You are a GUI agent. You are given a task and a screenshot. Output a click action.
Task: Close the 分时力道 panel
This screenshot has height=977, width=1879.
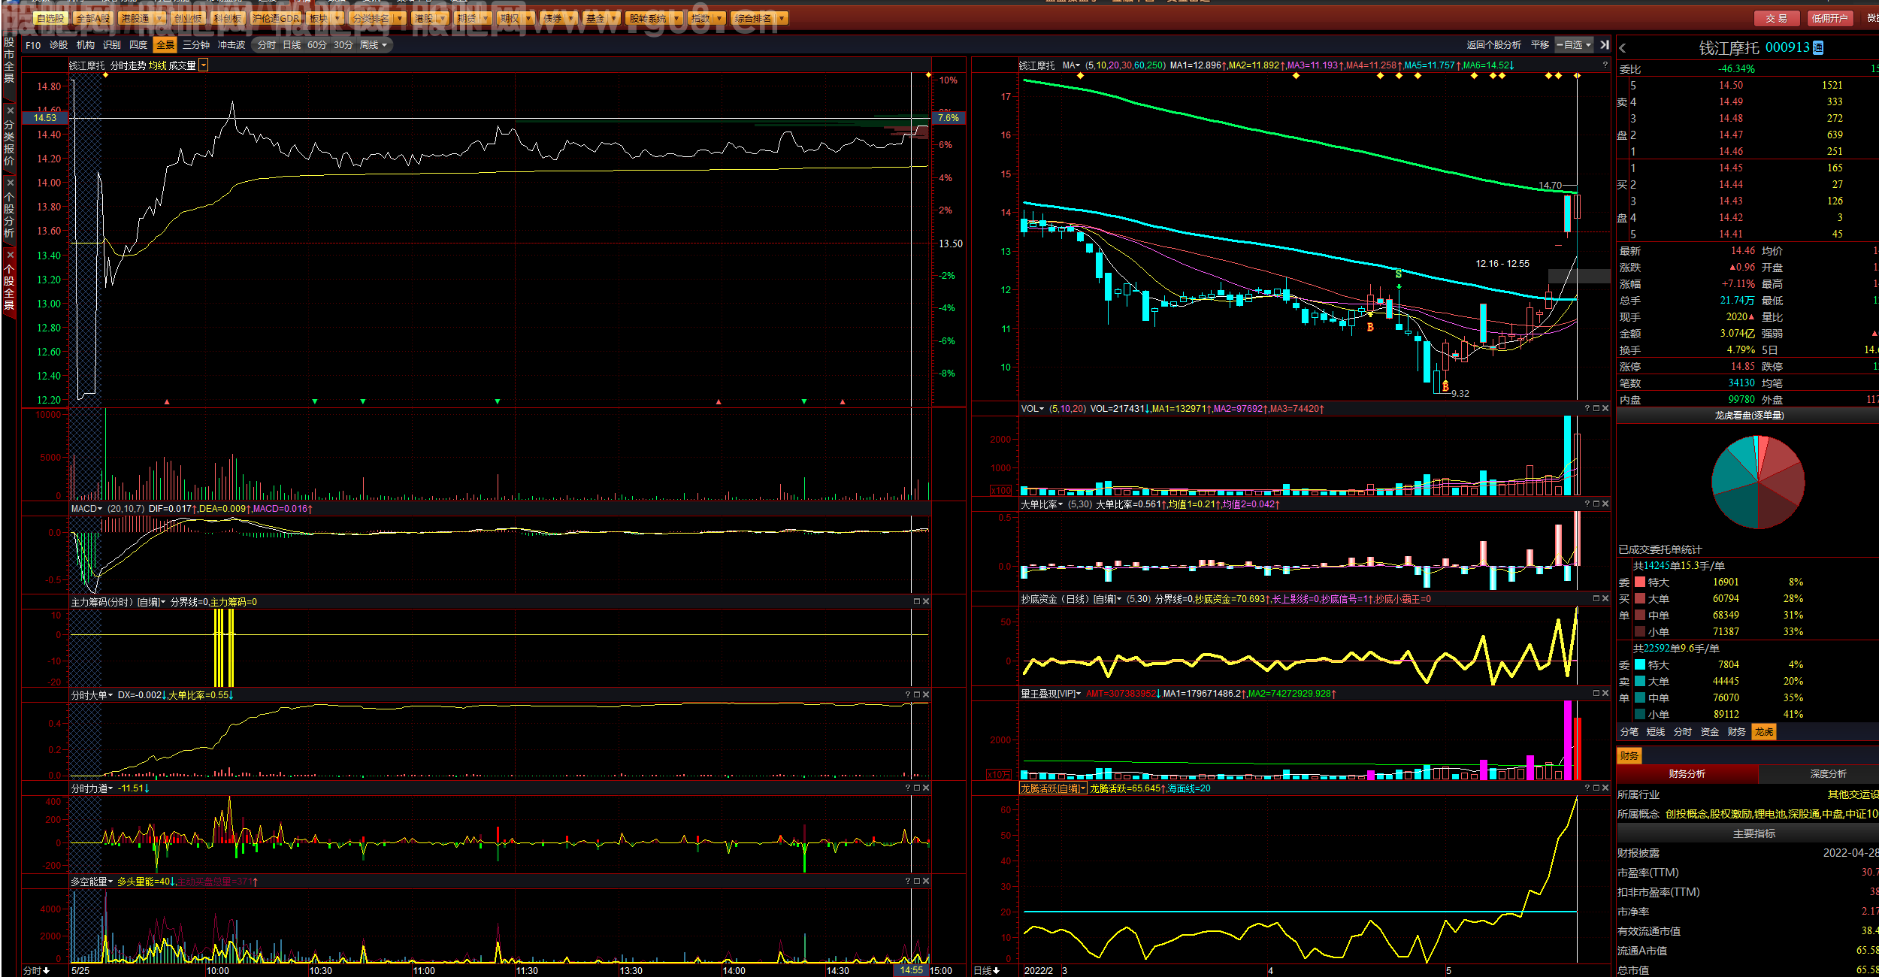pyautogui.click(x=926, y=788)
